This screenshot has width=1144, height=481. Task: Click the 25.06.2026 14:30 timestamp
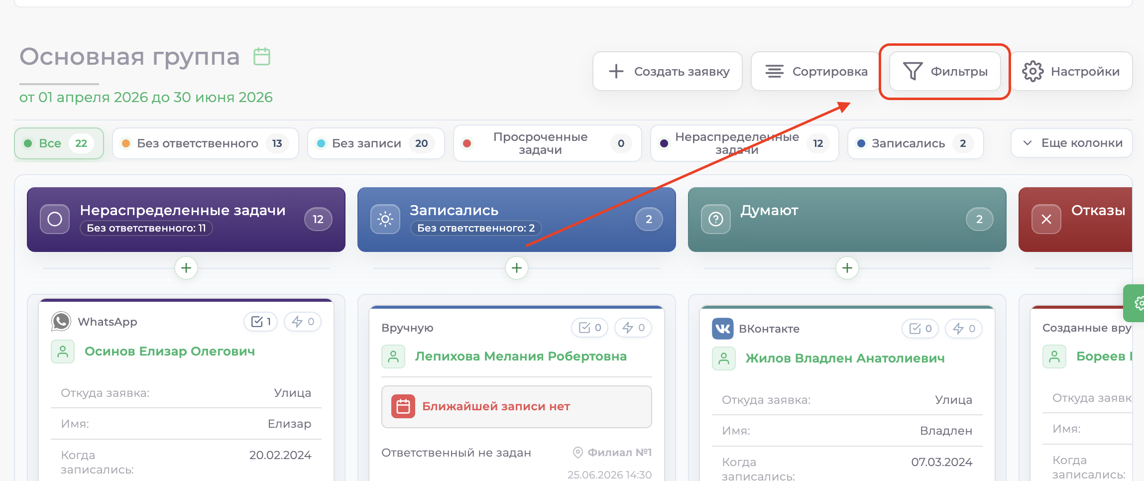point(609,475)
